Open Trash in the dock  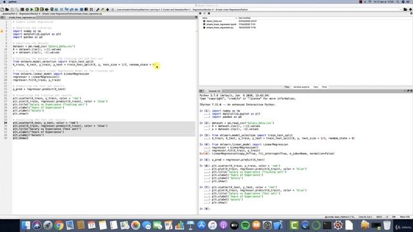tap(387, 226)
